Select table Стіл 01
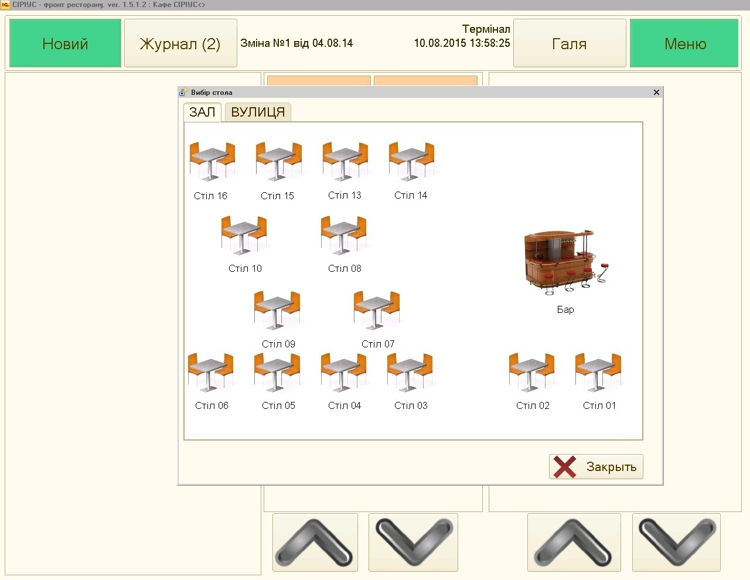Viewport: 750px width, 580px height. tap(598, 372)
